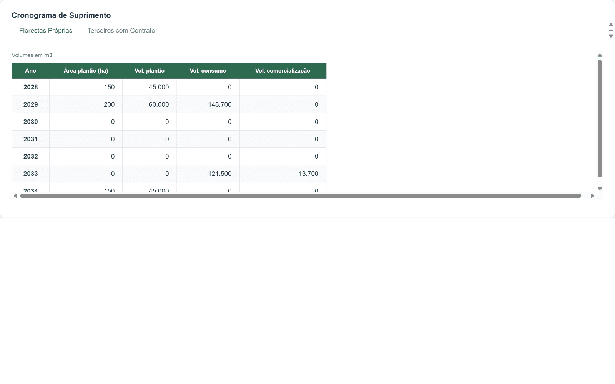Click outer page scroll up arrow
Viewport: 615px width, 384px height.
coord(611,25)
